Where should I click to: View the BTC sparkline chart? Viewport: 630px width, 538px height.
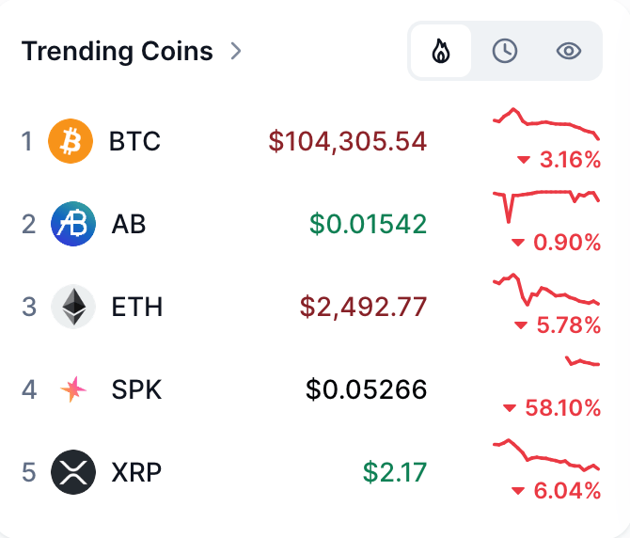(x=546, y=123)
